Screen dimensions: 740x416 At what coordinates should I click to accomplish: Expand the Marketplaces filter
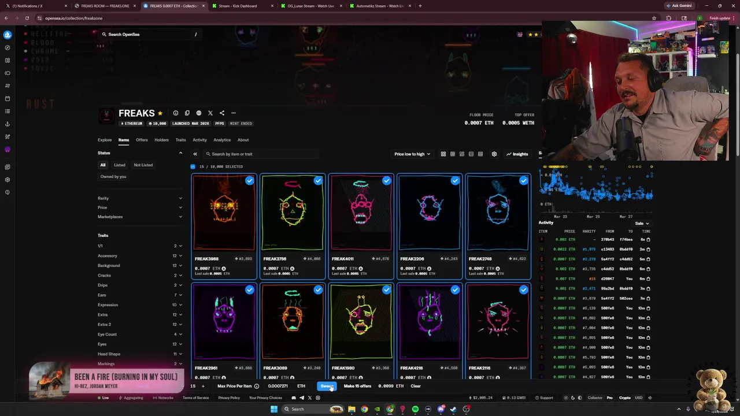pyautogui.click(x=140, y=217)
